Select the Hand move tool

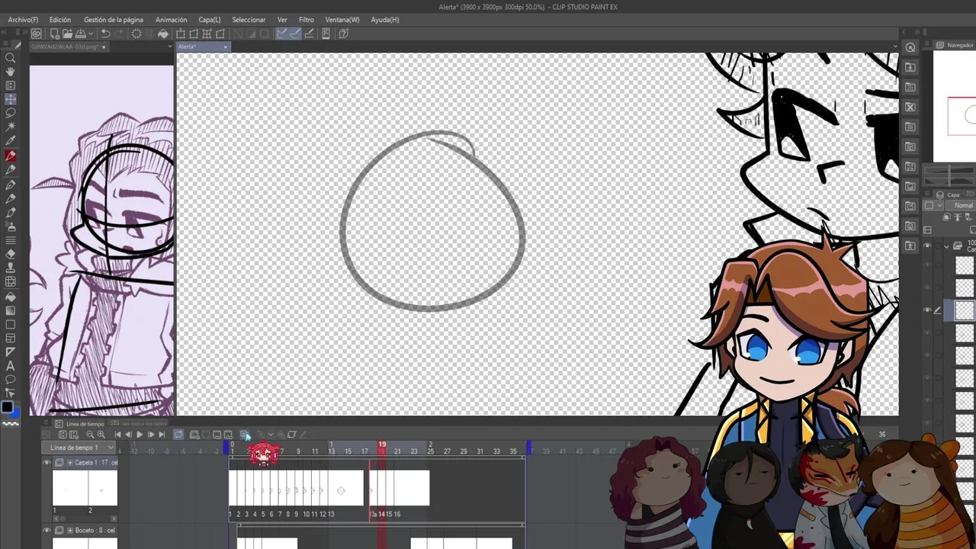coord(11,72)
